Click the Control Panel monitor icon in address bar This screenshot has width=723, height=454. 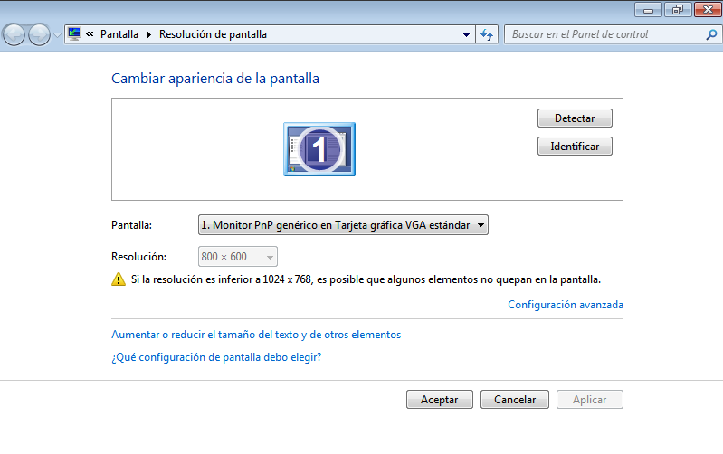[74, 34]
